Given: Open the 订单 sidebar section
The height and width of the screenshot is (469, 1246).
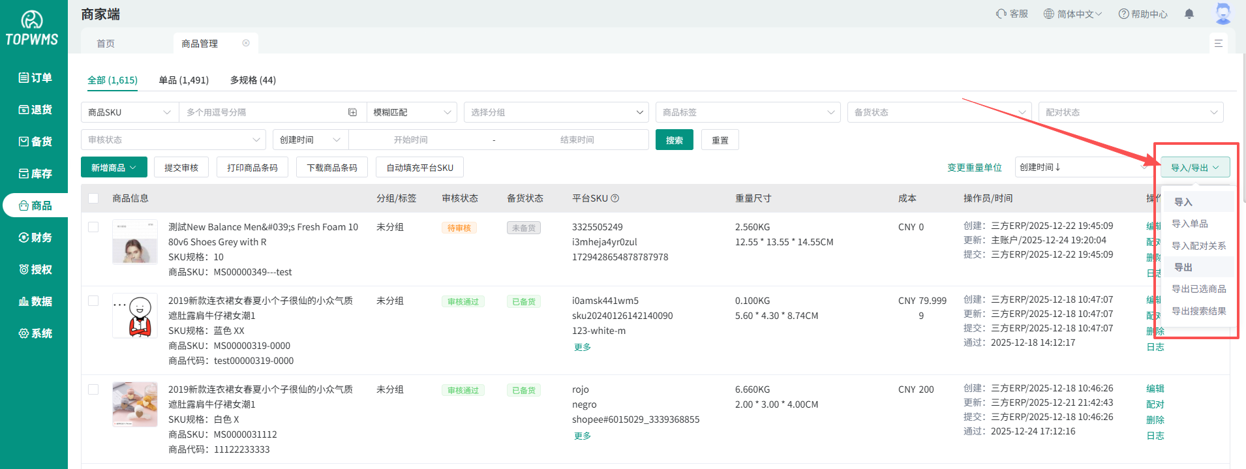Looking at the screenshot, I should tap(35, 78).
